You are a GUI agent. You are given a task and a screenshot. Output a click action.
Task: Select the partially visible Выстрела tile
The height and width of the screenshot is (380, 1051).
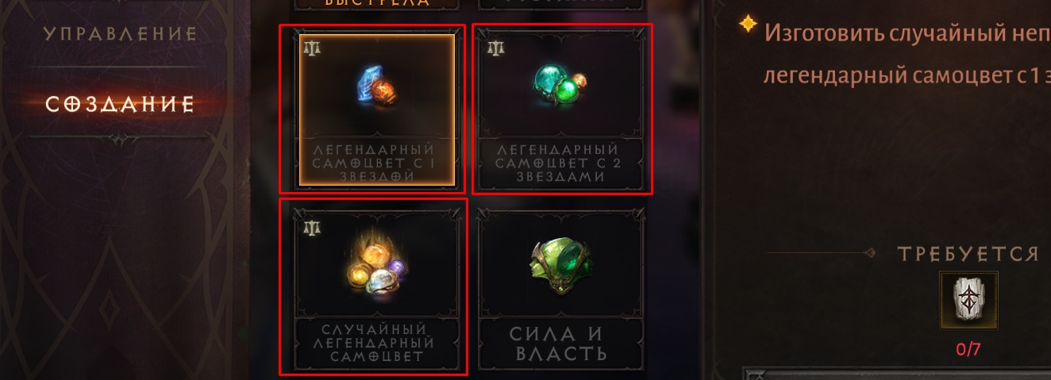pos(376,4)
